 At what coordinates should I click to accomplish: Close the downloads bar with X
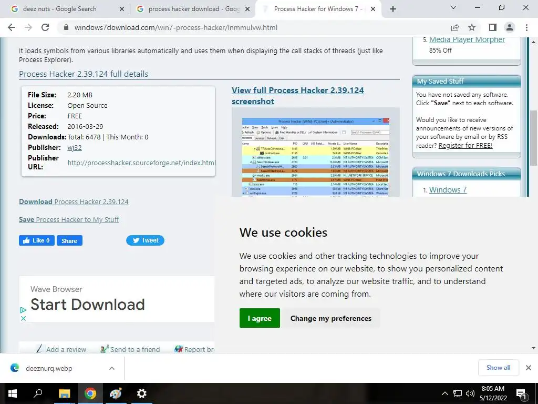pyautogui.click(x=529, y=368)
